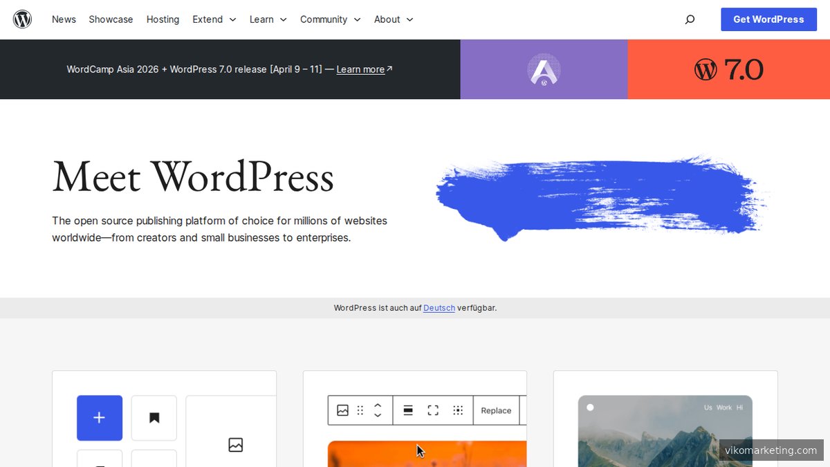Click the WordPress logo in the header
830x467 pixels.
click(21, 19)
